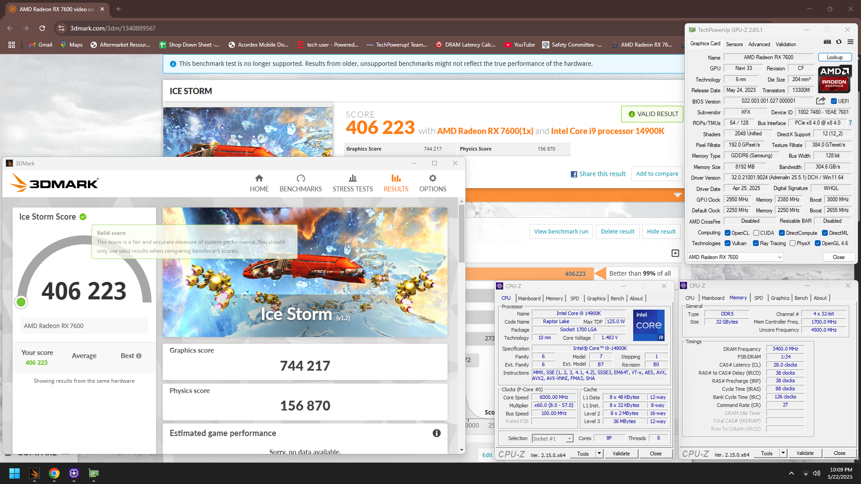Image resolution: width=861 pixels, height=484 pixels.
Task: Click 3DMark icon in the taskbar
Action: point(35,473)
